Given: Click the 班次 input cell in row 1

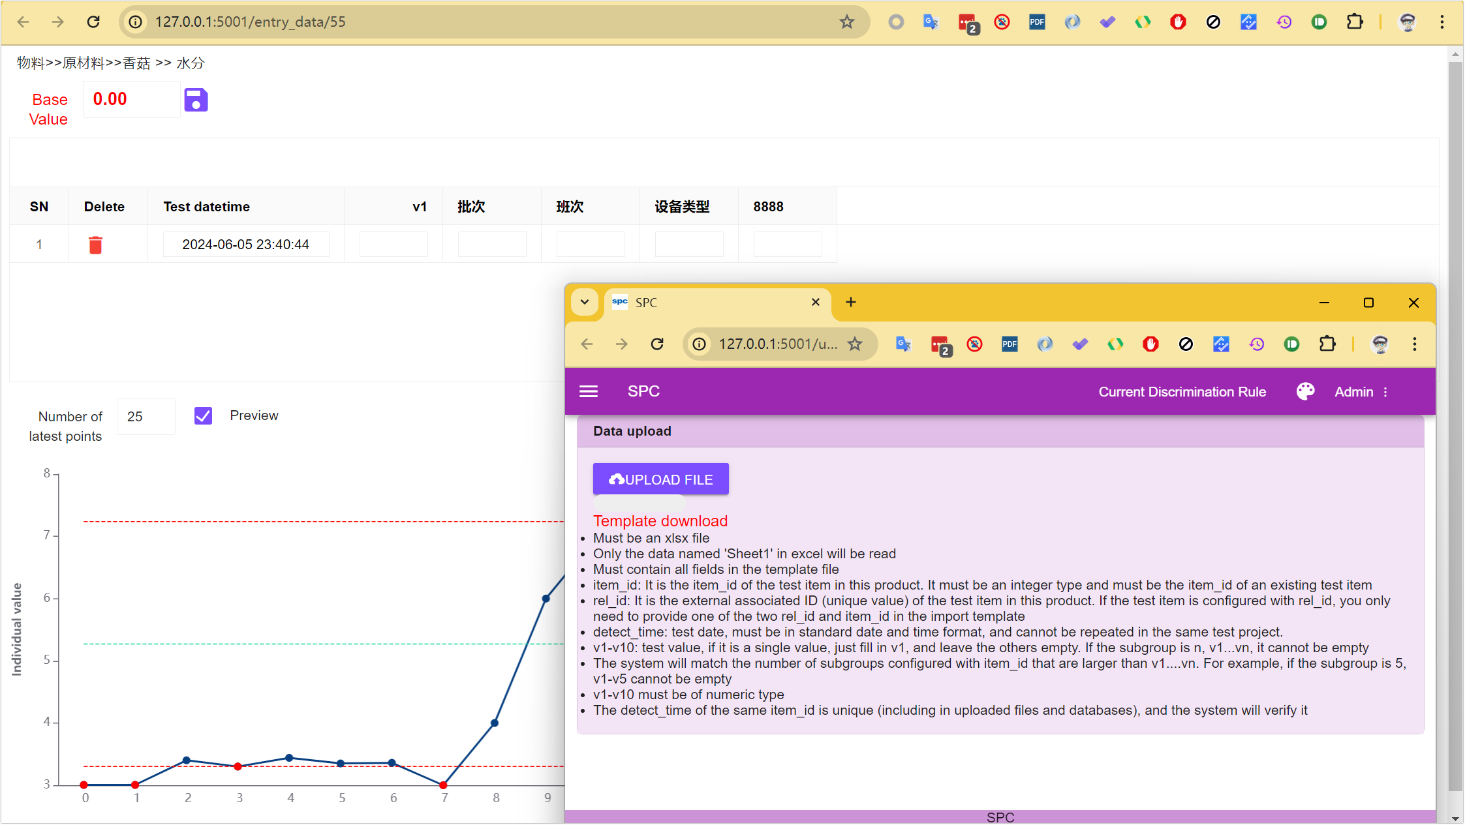Looking at the screenshot, I should tap(591, 245).
